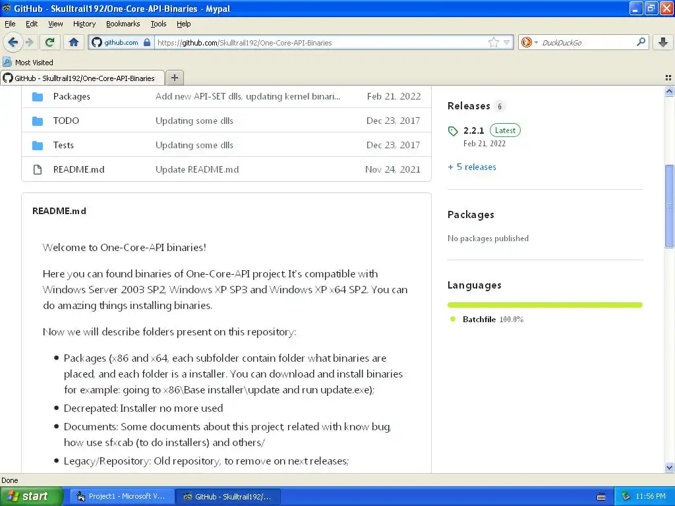The image size is (675, 506).
Task: Open the Packages folder link
Action: point(71,96)
